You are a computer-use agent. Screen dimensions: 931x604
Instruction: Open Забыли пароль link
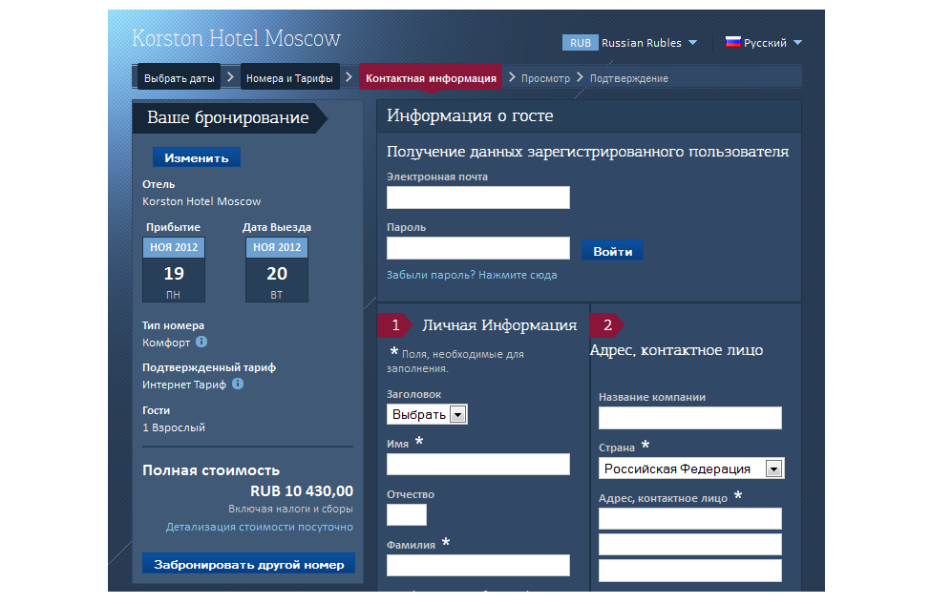[x=471, y=275]
